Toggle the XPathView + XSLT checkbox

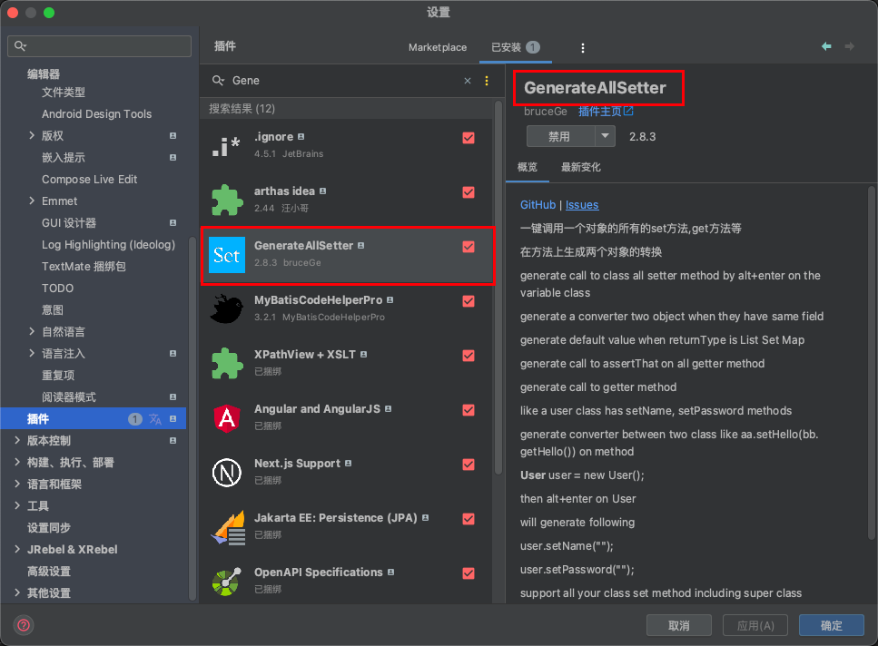click(469, 356)
